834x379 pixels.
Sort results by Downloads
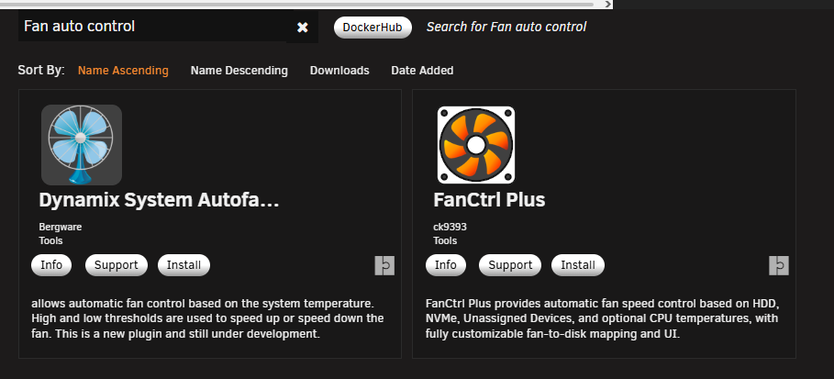[x=339, y=71]
